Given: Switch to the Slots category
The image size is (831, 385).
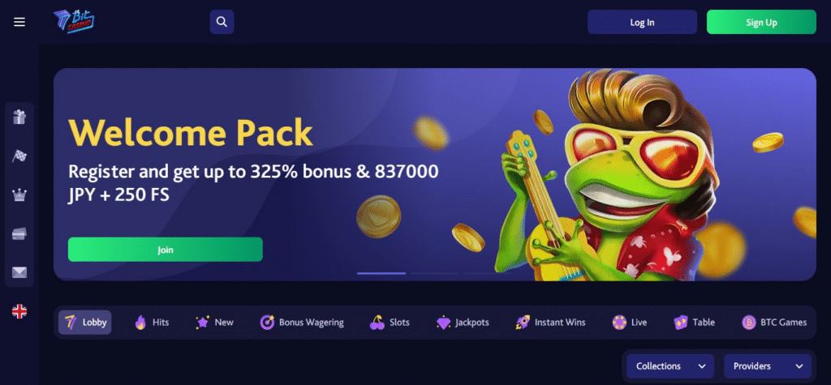Looking at the screenshot, I should point(390,322).
